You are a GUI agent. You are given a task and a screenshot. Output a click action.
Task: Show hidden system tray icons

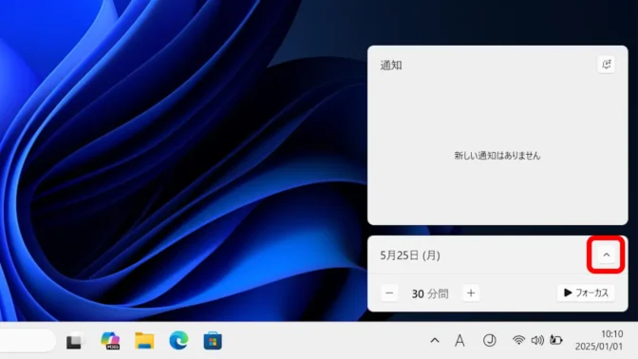(x=435, y=340)
